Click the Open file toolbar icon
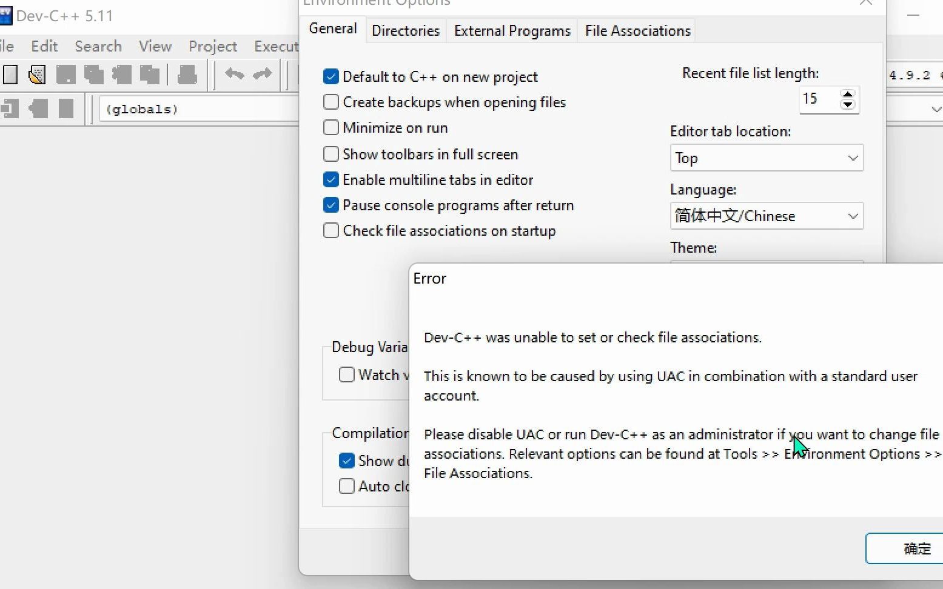Viewport: 943px width, 589px height. click(x=37, y=75)
